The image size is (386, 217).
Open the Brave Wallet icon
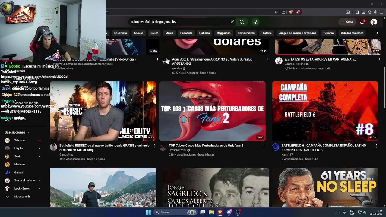(363, 12)
